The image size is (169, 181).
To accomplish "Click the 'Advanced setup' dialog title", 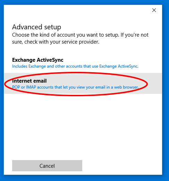I will click(36, 27).
